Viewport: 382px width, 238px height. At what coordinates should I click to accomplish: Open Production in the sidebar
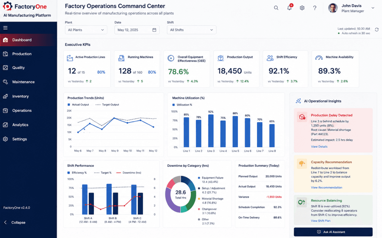tap(28, 54)
